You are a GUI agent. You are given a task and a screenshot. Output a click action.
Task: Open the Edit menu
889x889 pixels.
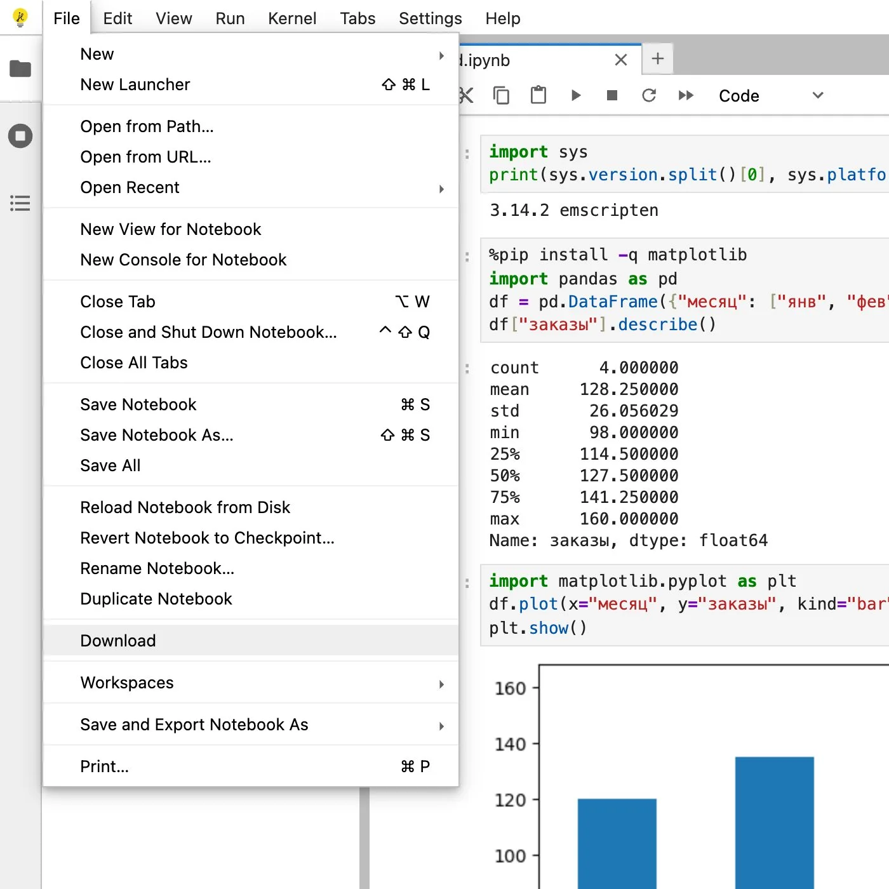coord(117,18)
